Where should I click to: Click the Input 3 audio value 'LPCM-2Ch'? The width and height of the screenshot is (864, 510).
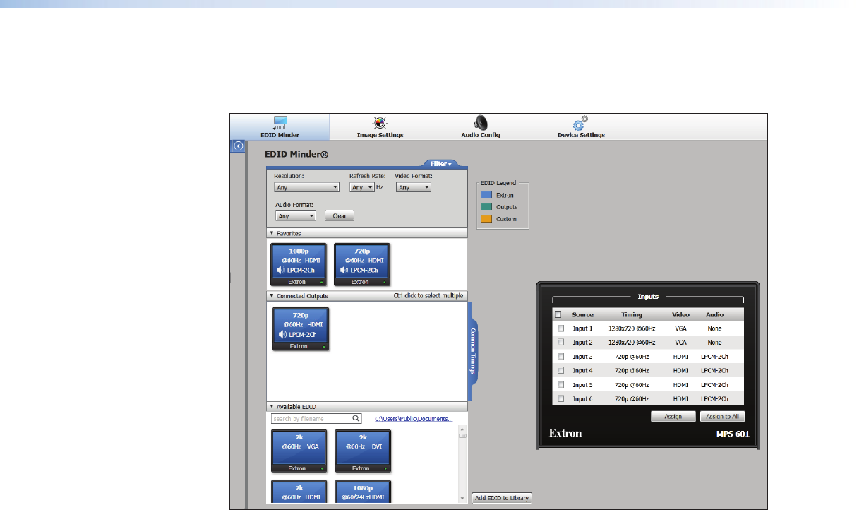pyautogui.click(x=714, y=357)
